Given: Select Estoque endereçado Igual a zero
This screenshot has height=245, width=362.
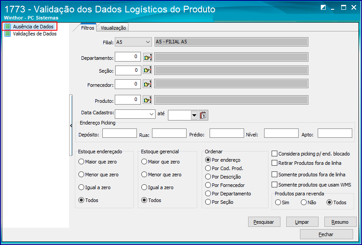Looking at the screenshot, I should (81, 187).
